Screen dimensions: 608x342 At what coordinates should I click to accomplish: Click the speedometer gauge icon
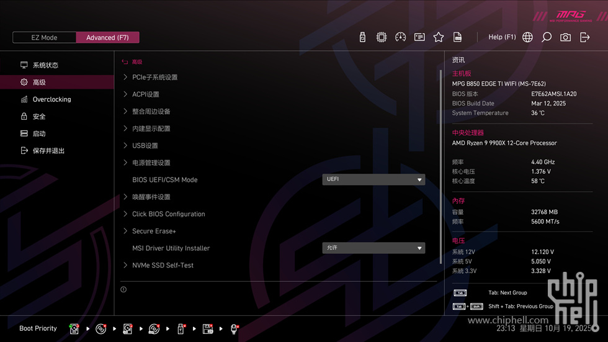coord(400,37)
